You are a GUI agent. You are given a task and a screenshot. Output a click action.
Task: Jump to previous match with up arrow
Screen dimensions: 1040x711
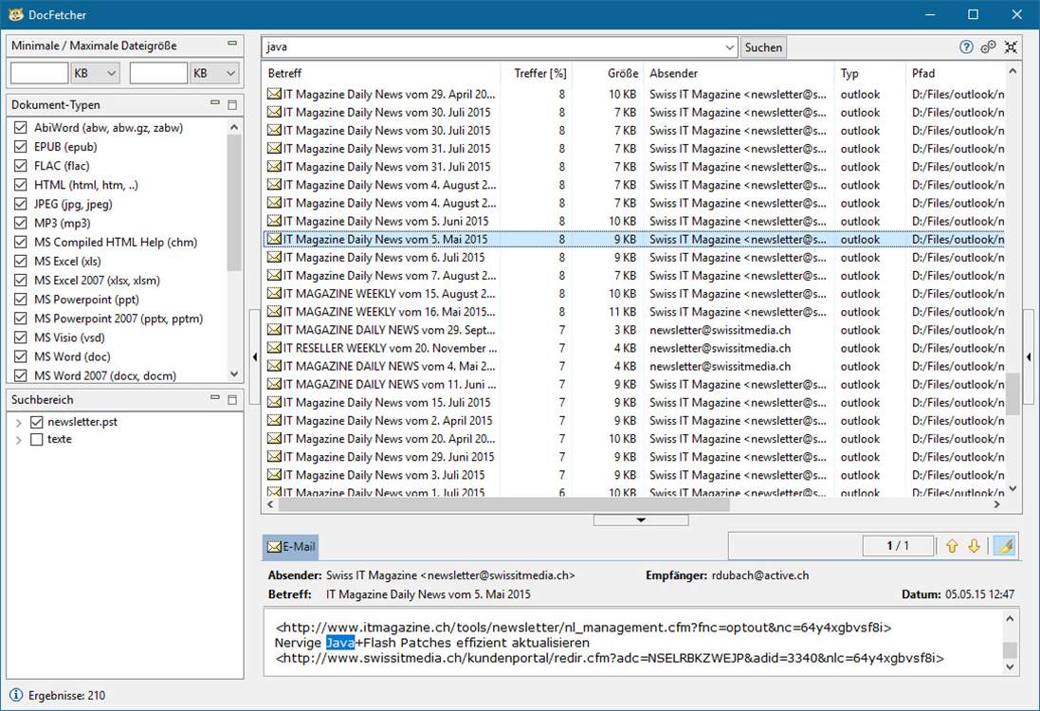click(953, 546)
